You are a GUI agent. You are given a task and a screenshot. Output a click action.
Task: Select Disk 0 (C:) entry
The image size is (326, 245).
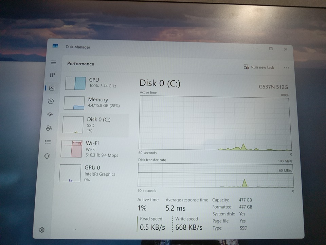coord(95,125)
